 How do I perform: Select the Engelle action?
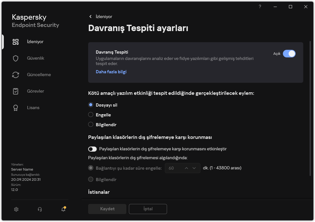(x=91, y=115)
